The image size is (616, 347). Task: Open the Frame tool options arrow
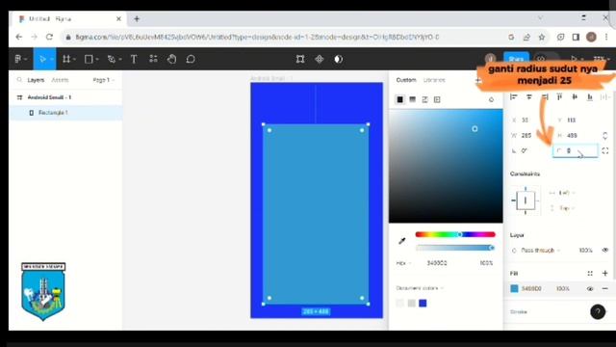[x=74, y=60]
